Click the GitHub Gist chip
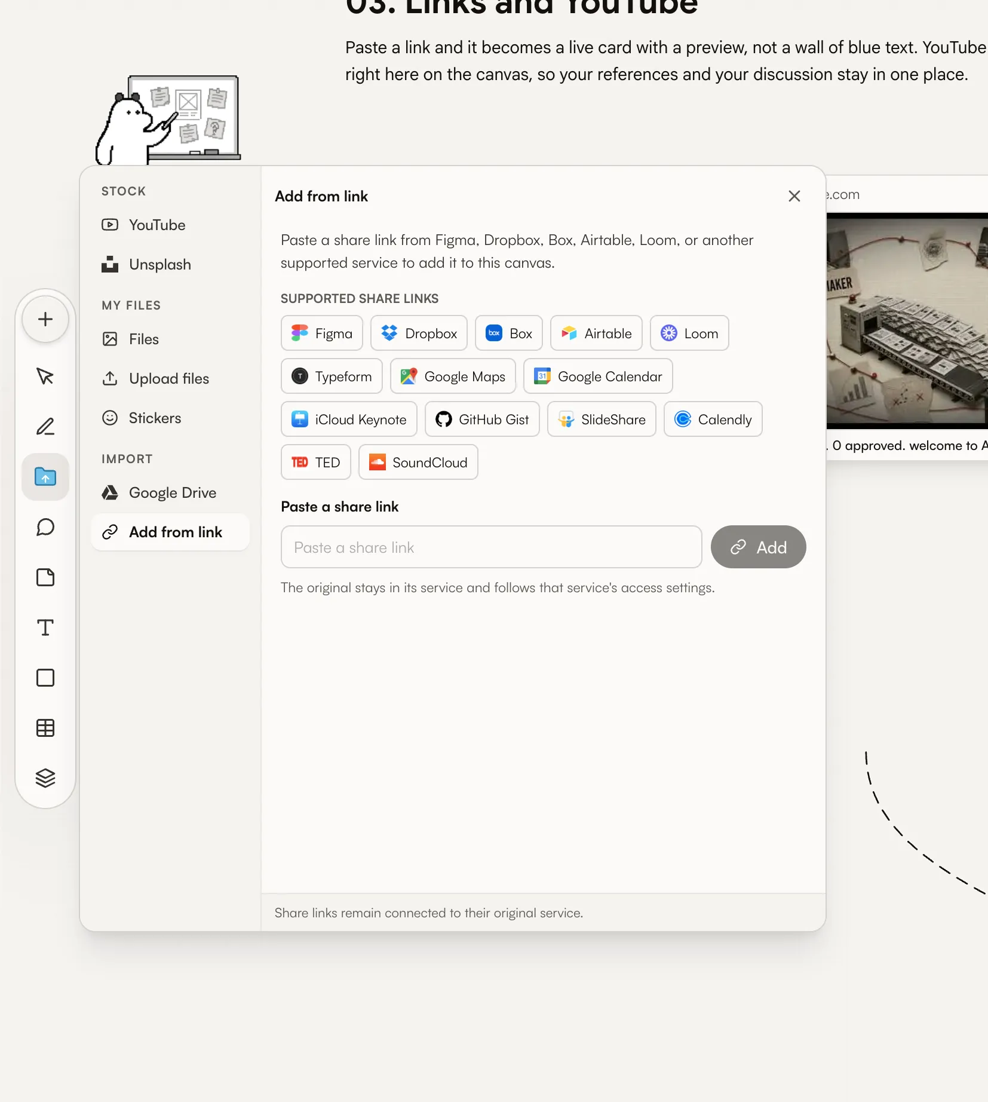Image resolution: width=988 pixels, height=1102 pixels. (x=482, y=419)
